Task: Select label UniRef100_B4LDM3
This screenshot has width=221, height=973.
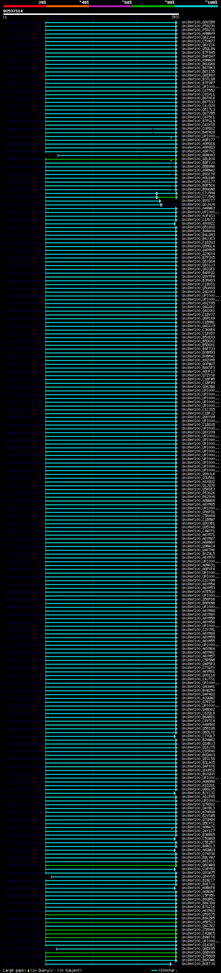Action: pyautogui.click(x=198, y=235)
